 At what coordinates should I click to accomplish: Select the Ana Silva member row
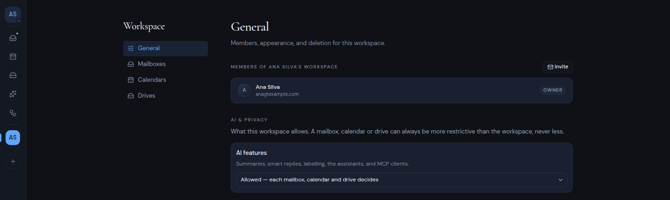402,90
